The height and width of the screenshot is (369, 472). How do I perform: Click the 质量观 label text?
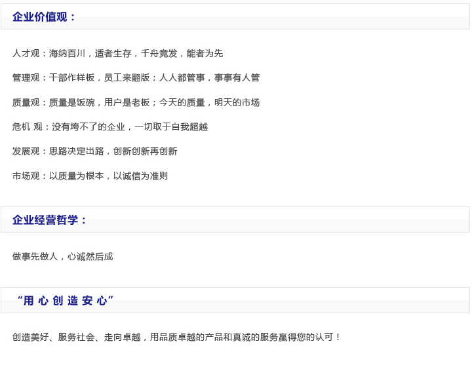point(26,102)
